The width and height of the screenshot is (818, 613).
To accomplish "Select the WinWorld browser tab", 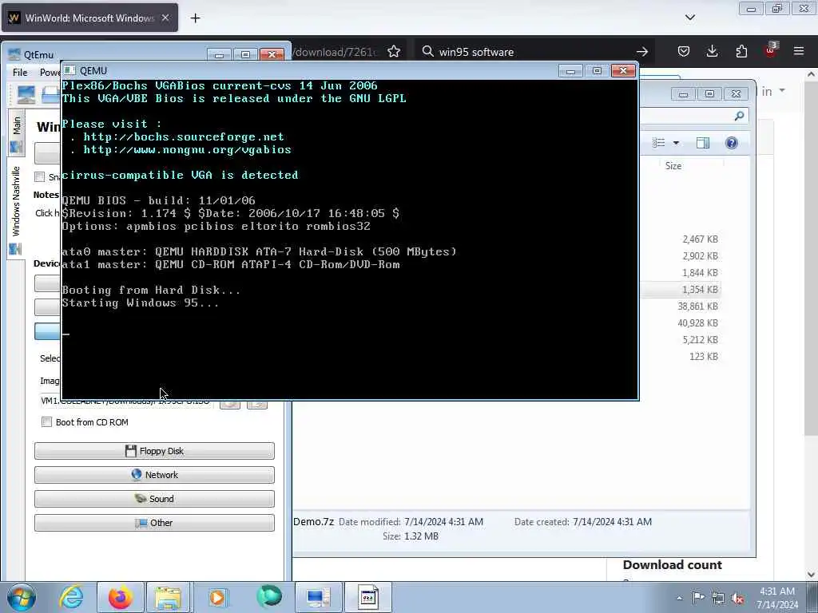I will click(89, 18).
